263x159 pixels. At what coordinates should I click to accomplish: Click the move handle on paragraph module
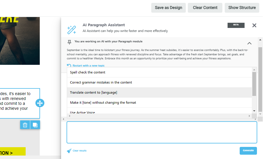click(x=40, y=103)
